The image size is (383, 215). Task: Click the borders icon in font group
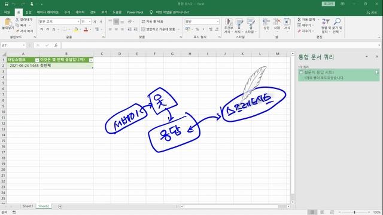click(x=65, y=29)
